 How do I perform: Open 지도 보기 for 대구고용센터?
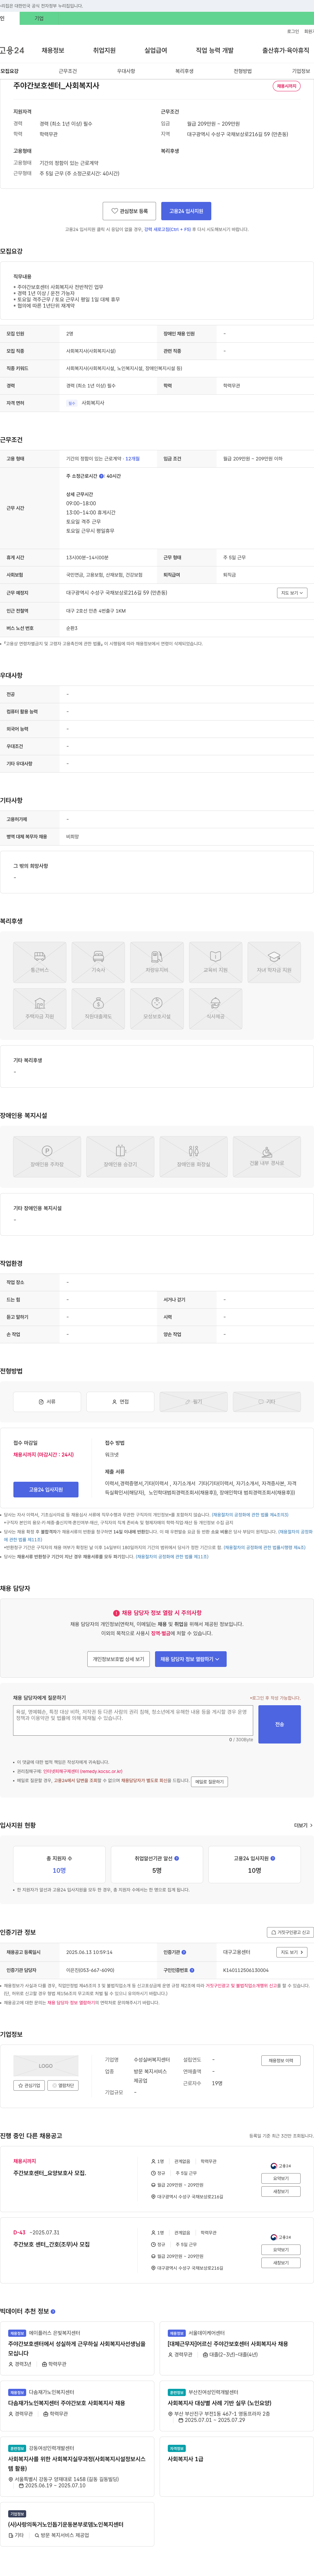(291, 1952)
